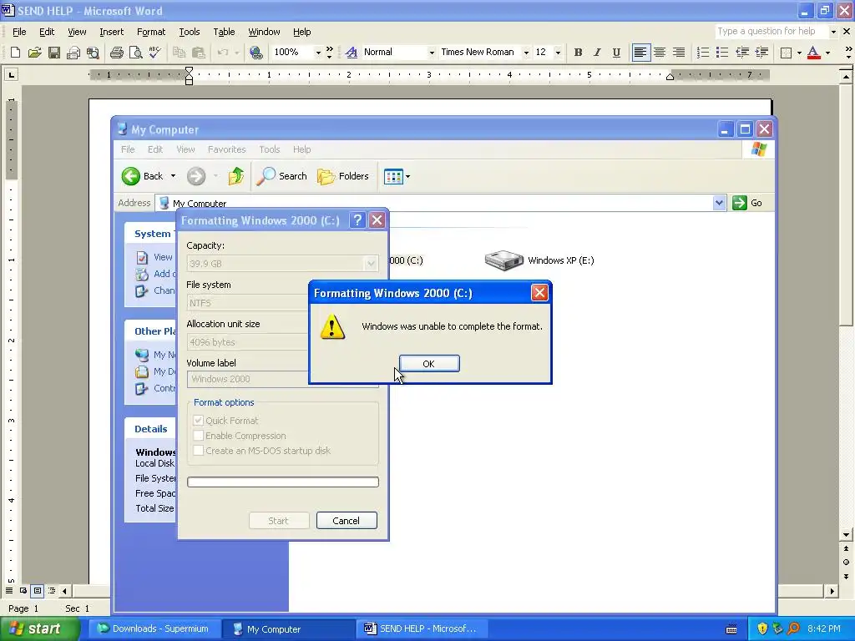
Task: Click the Go button in My Computer
Action: (x=747, y=203)
